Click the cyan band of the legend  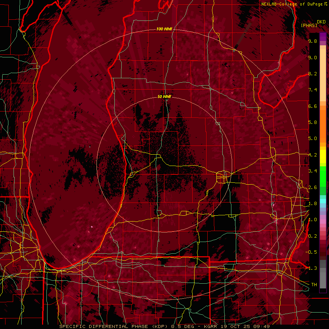point(323,201)
